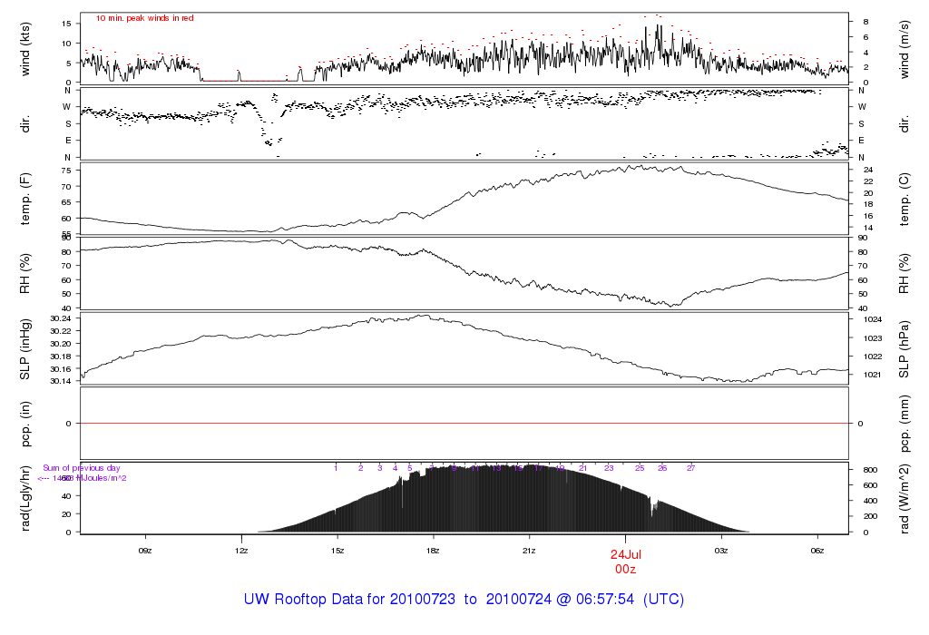Click the UW Rooftop Data title text

pyautogui.click(x=464, y=599)
